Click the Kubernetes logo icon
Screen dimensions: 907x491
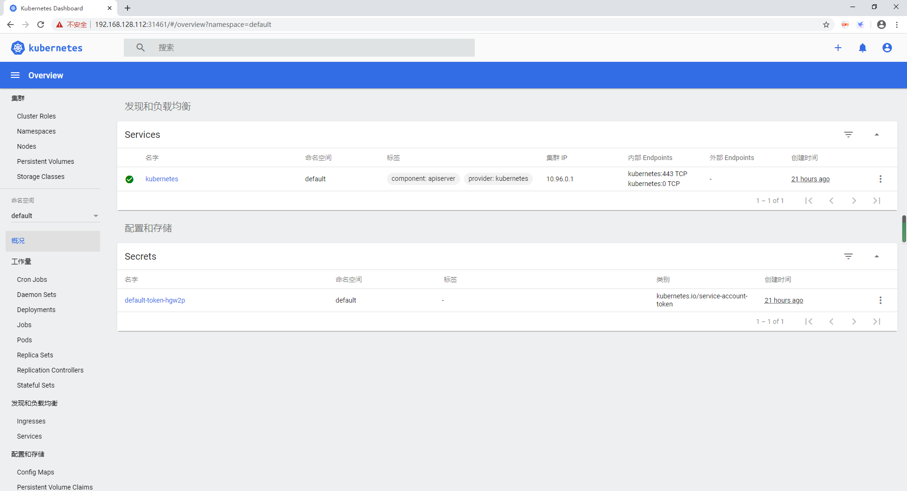click(18, 48)
